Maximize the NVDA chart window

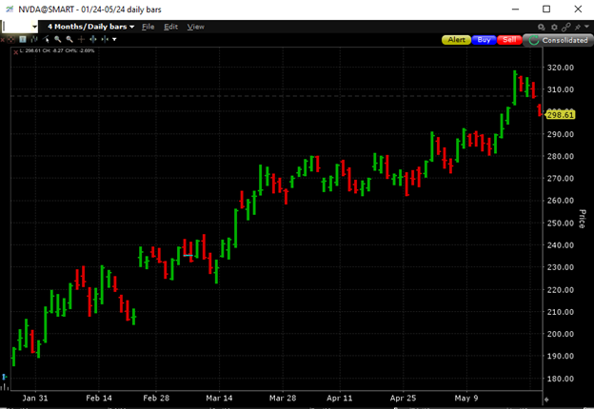click(x=546, y=9)
